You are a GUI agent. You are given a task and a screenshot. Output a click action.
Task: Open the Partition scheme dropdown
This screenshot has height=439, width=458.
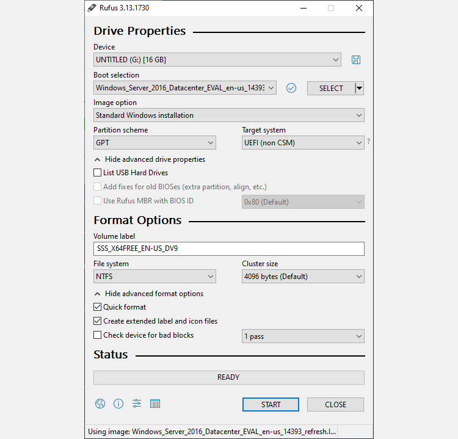coord(154,143)
